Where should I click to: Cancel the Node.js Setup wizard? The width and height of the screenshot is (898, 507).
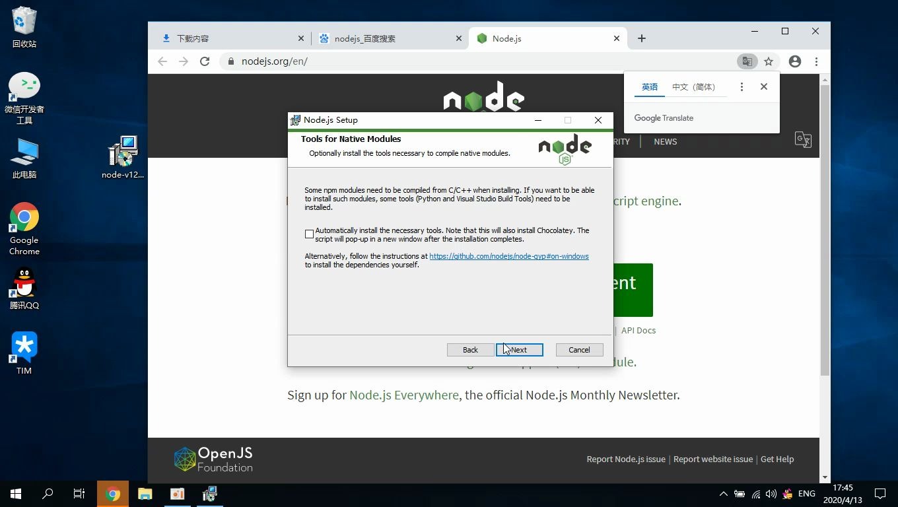(579, 350)
